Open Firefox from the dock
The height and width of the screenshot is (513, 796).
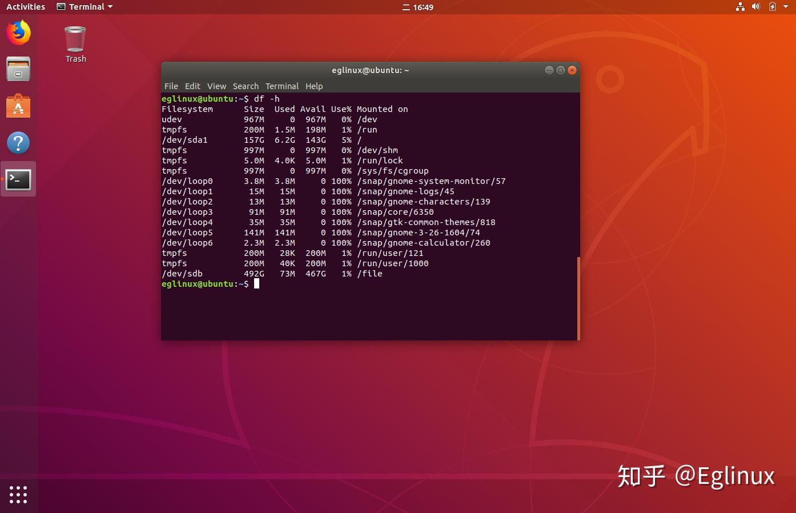(x=18, y=33)
